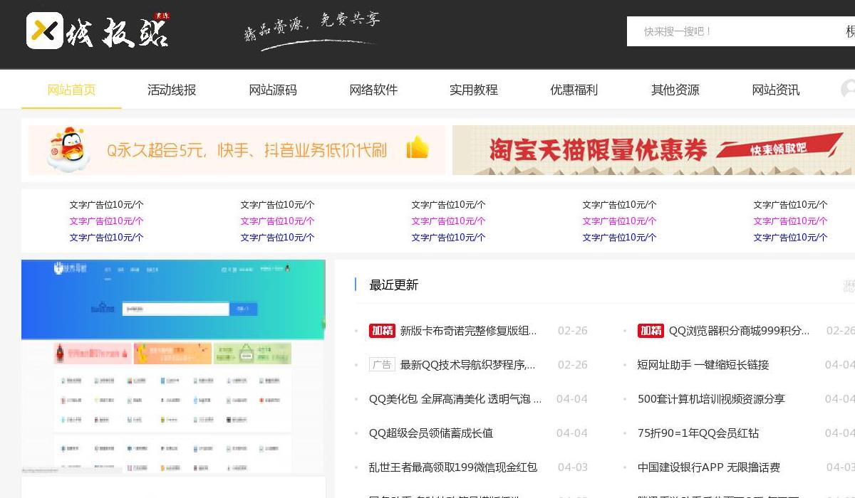The height and width of the screenshot is (498, 855).
Task: Click the 广告 tag beside 最新QQ技术导航 post
Action: (382, 365)
